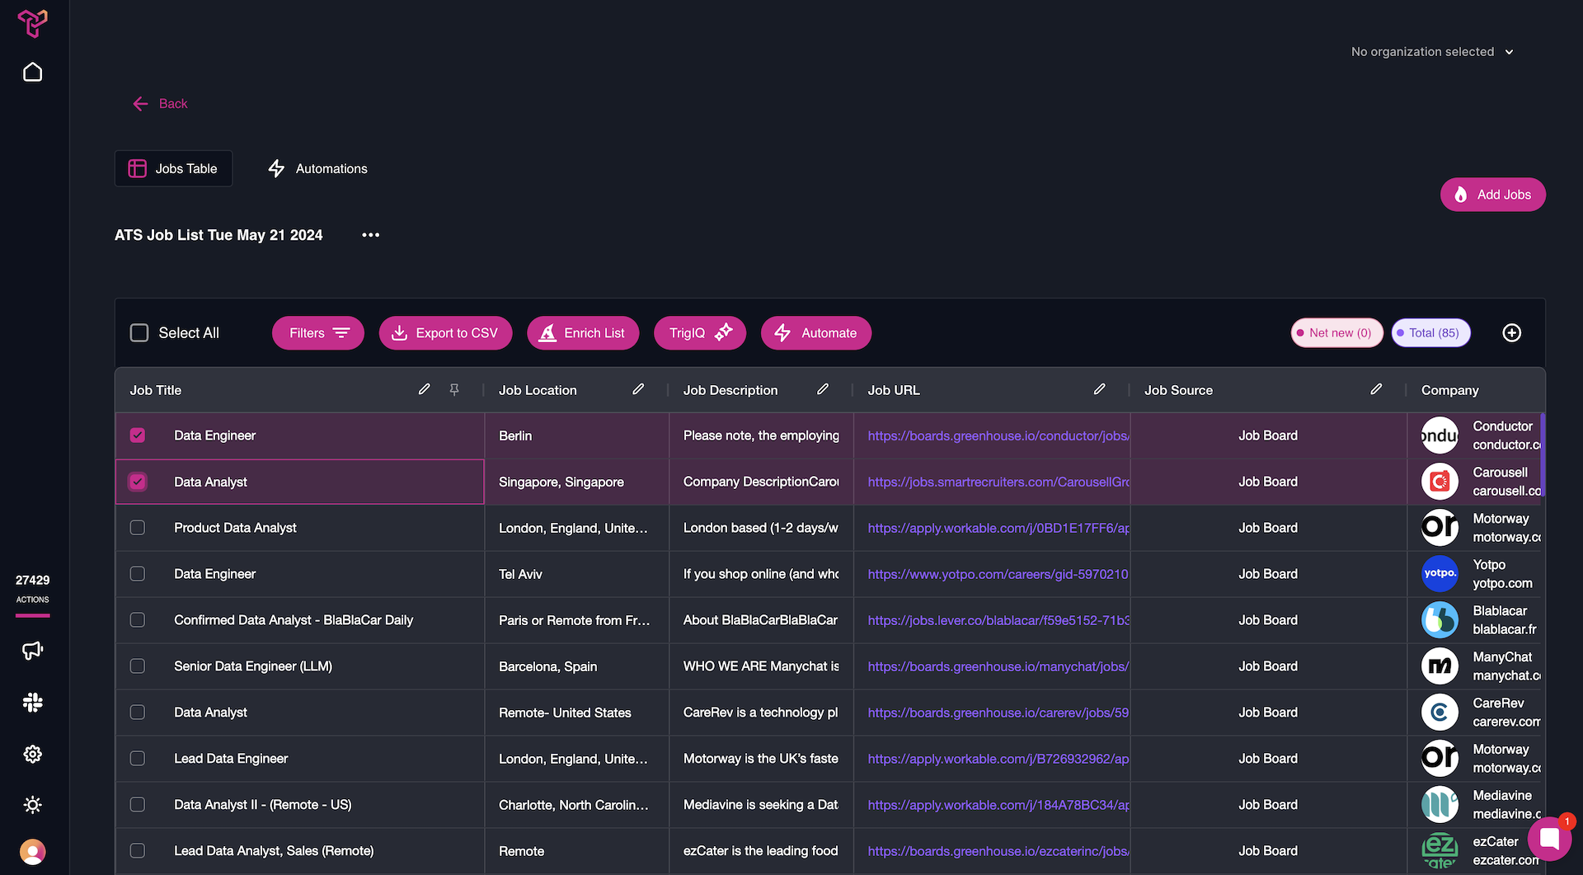The width and height of the screenshot is (1583, 875).
Task: Check the Confirmed Data Analyst BlaBlaCar checkbox
Action: [138, 620]
